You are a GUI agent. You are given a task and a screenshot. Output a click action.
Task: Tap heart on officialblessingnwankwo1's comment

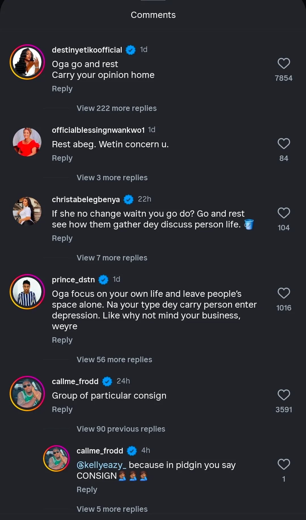click(284, 144)
